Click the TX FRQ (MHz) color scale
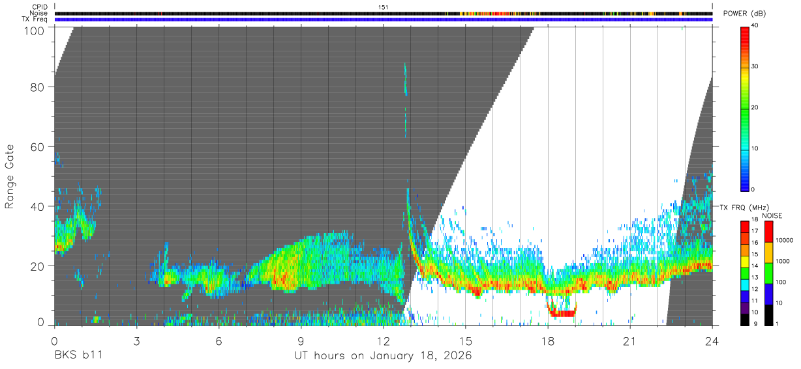 coord(745,273)
